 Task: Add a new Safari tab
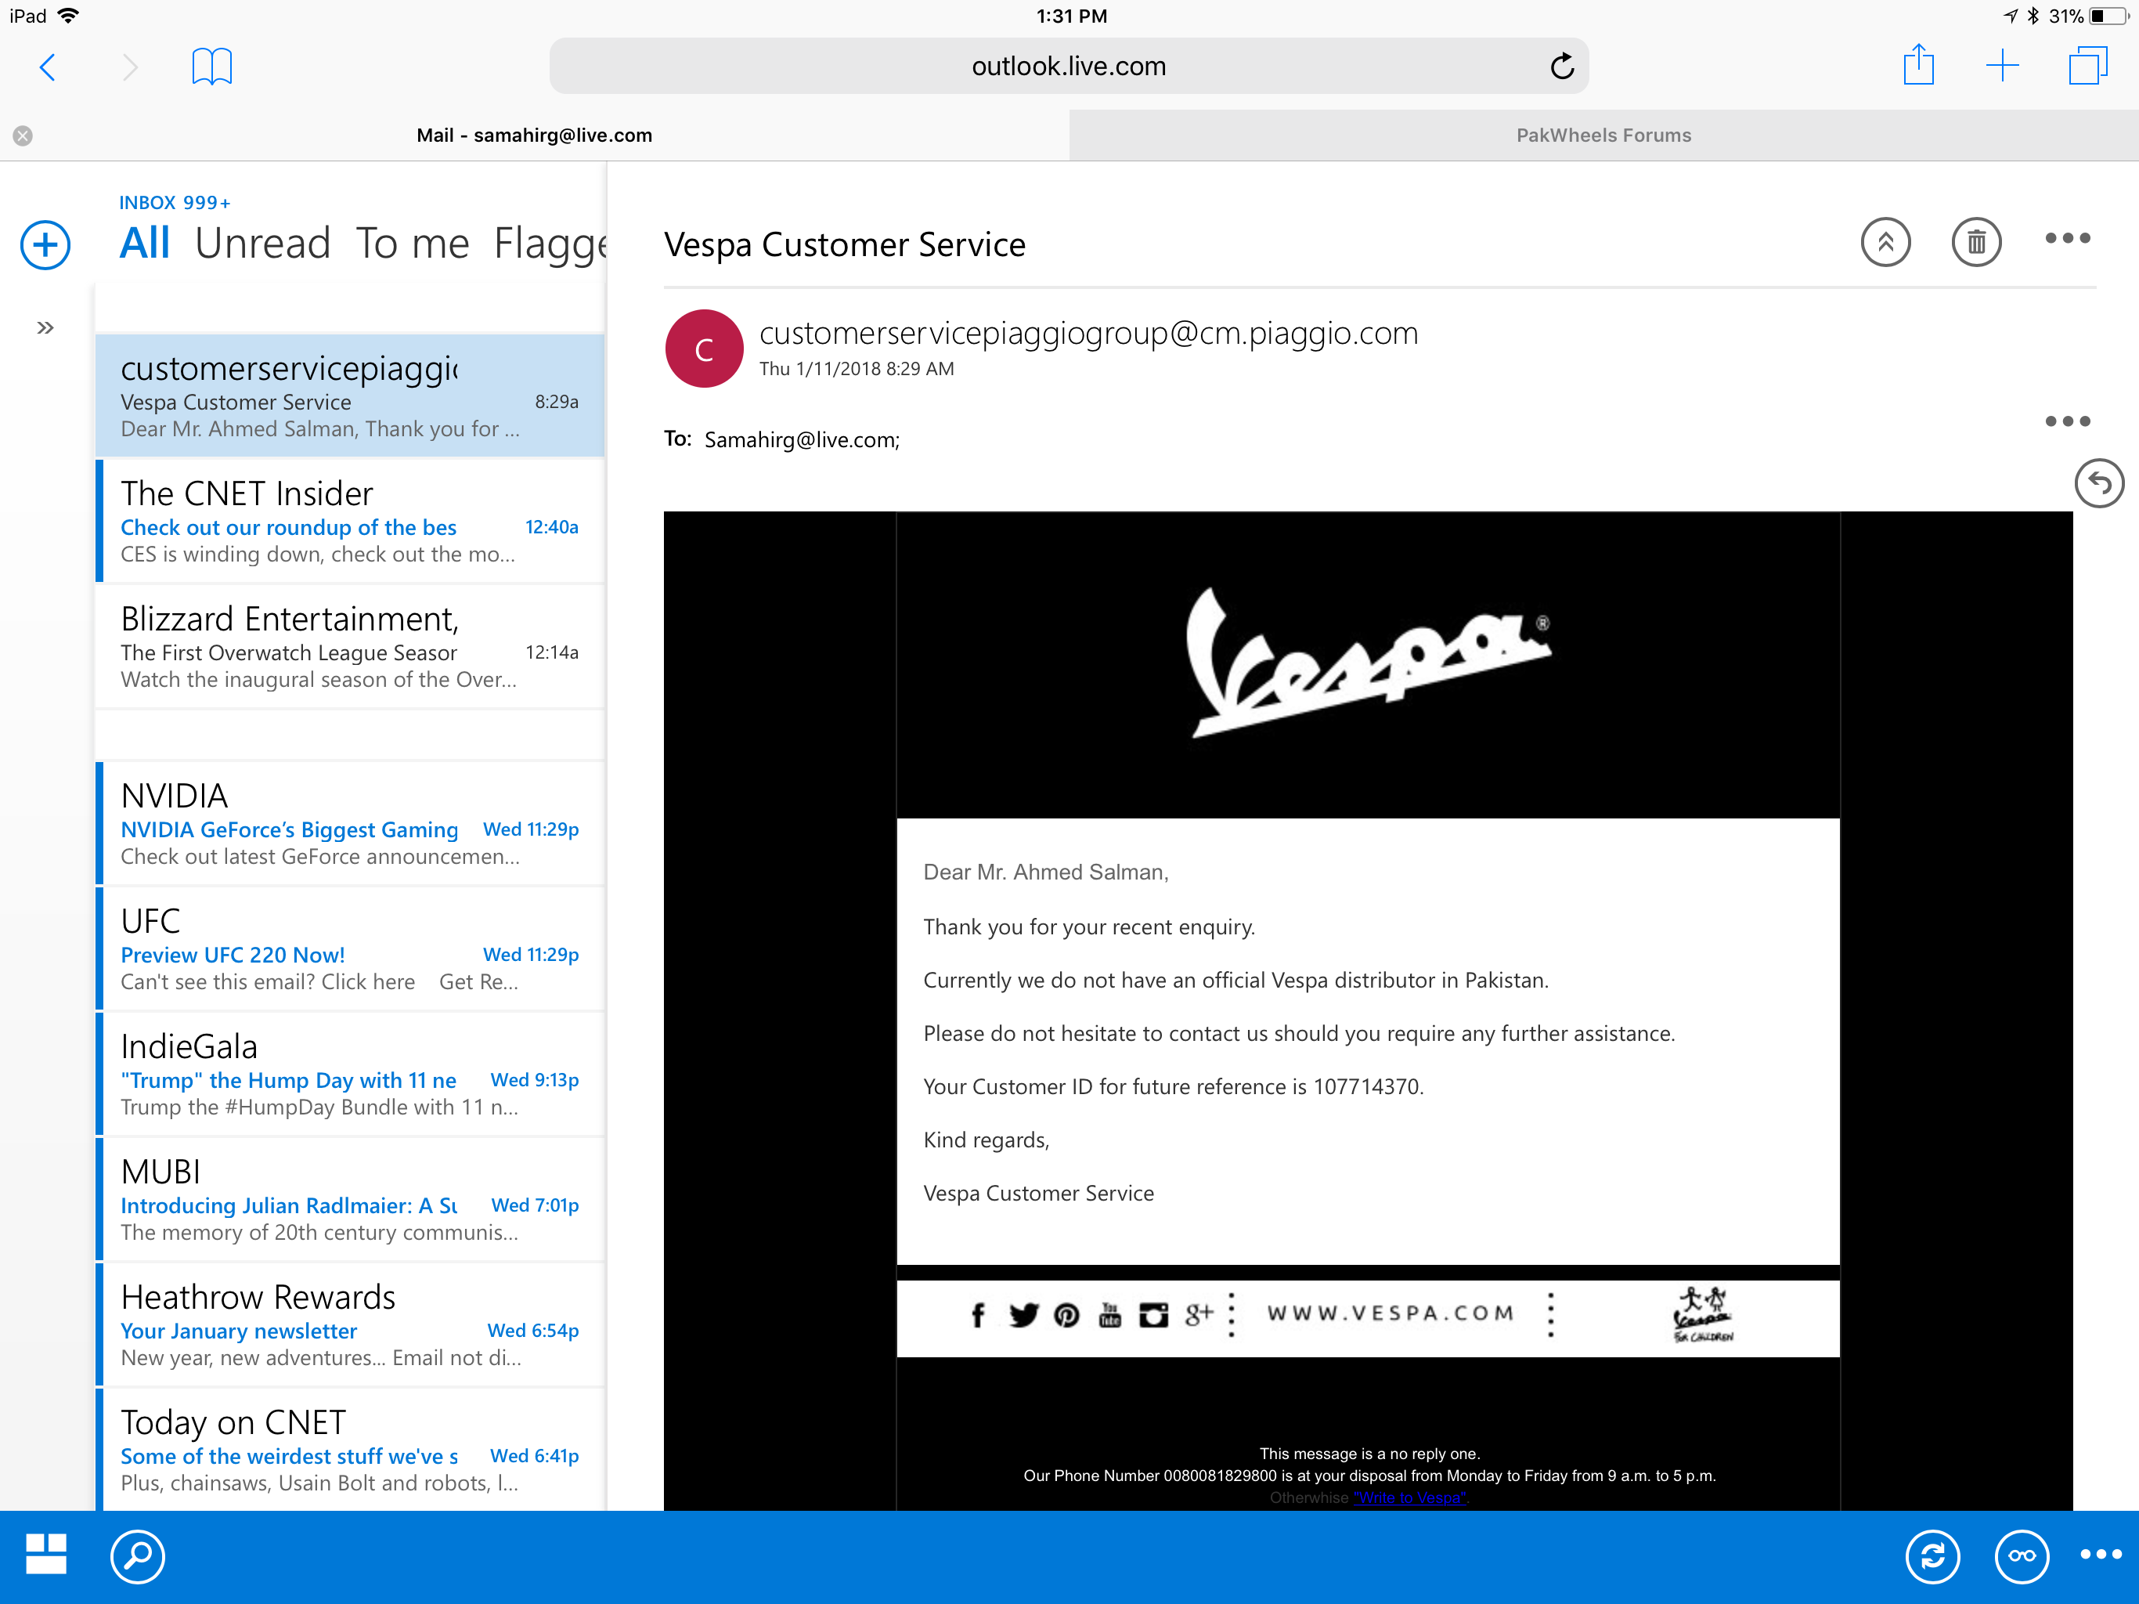click(x=2002, y=66)
